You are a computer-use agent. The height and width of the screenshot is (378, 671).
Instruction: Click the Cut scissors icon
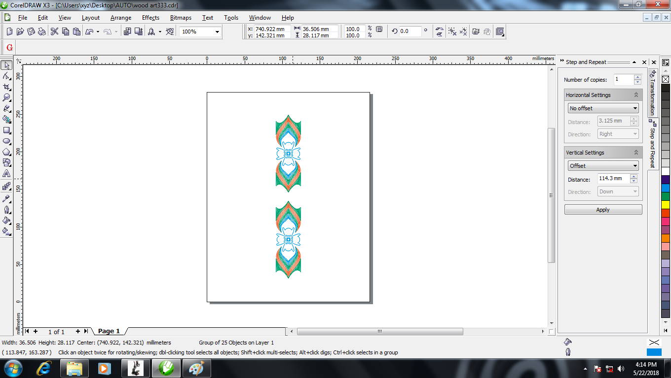[55, 31]
